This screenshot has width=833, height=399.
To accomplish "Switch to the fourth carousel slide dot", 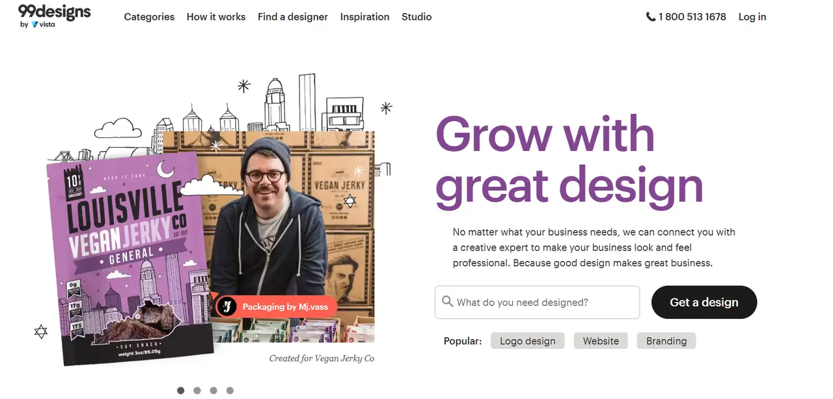I will coord(230,391).
